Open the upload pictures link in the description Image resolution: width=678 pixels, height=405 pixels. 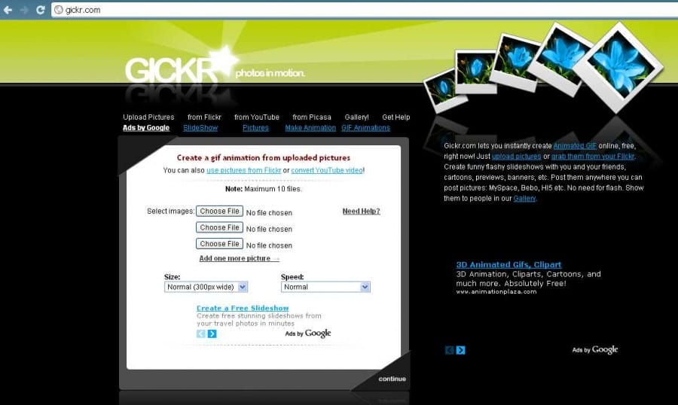[x=516, y=157]
